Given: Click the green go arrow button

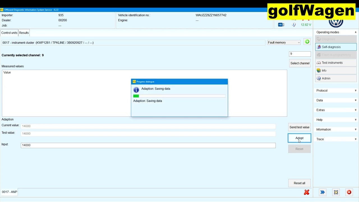Looking at the screenshot, I should click(307, 42).
